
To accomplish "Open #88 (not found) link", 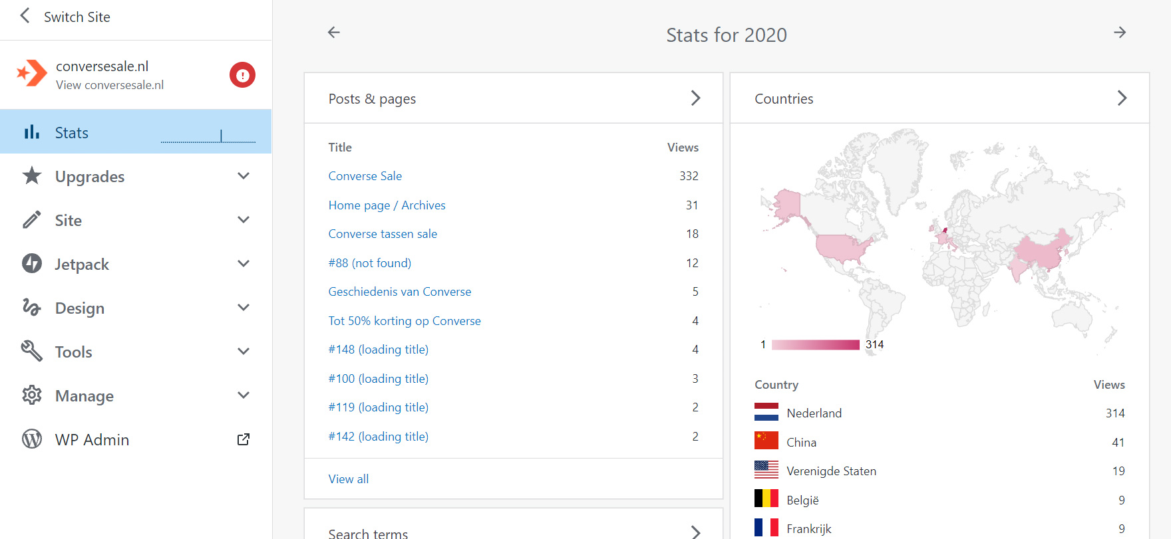I will coord(370,263).
